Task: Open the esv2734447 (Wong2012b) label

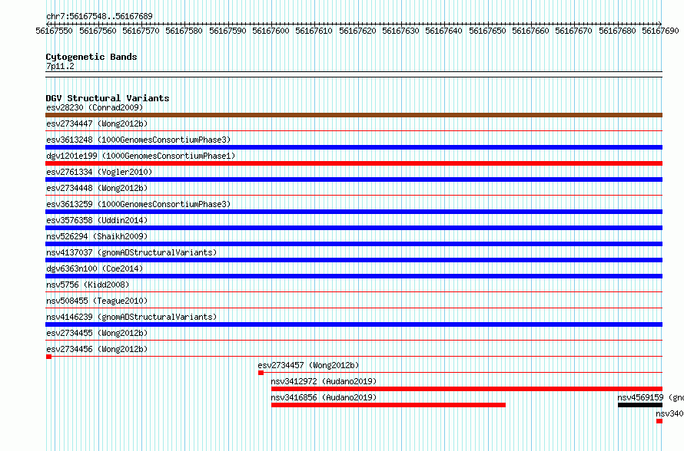Action: 97,123
